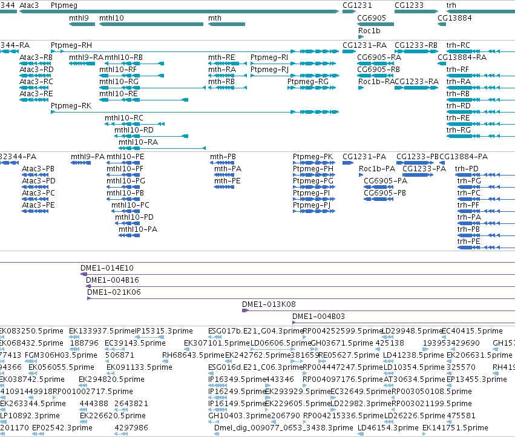Viewport: 515px width, 437px height.
Task: Click the RH68643.5prime EST
Action: tap(166, 361)
